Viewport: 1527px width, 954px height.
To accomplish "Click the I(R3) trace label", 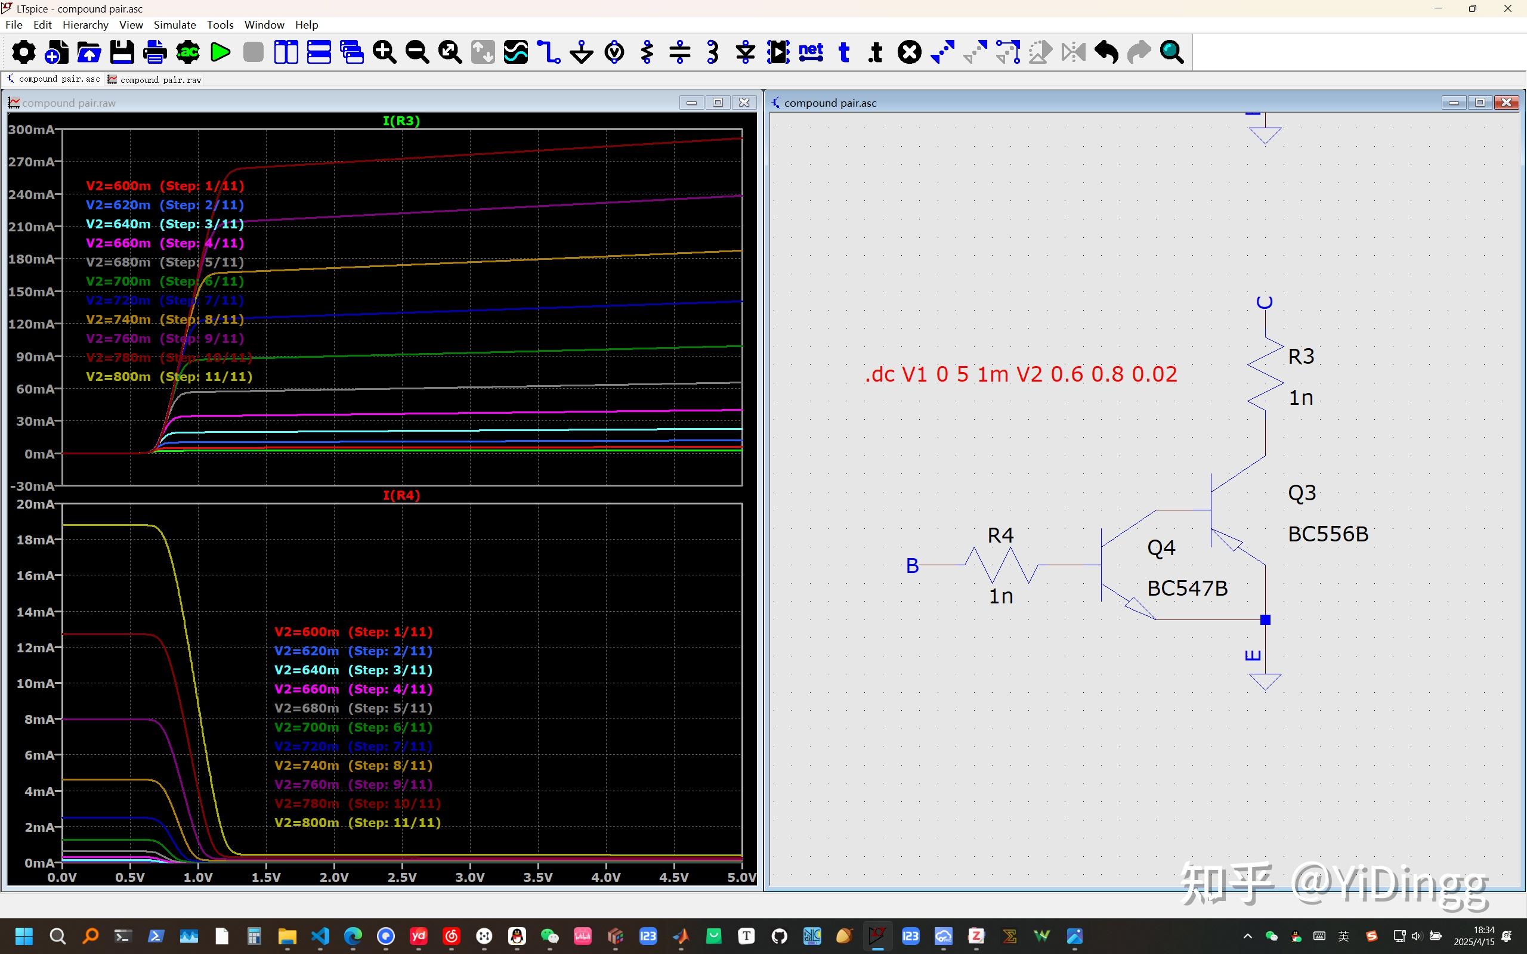I will tap(401, 120).
